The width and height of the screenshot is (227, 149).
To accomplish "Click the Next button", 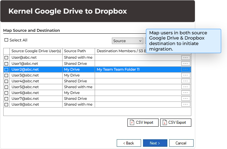I will [155, 143].
